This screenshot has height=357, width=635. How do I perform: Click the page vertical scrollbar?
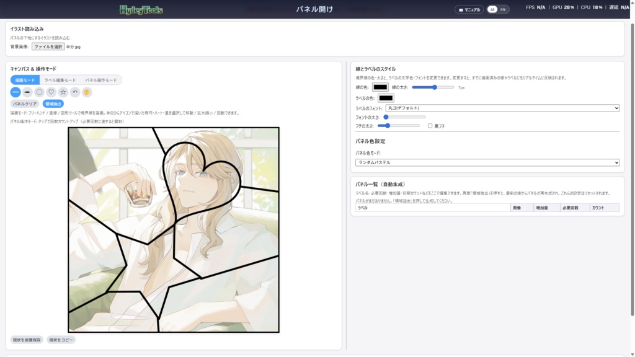pyautogui.click(x=632, y=169)
